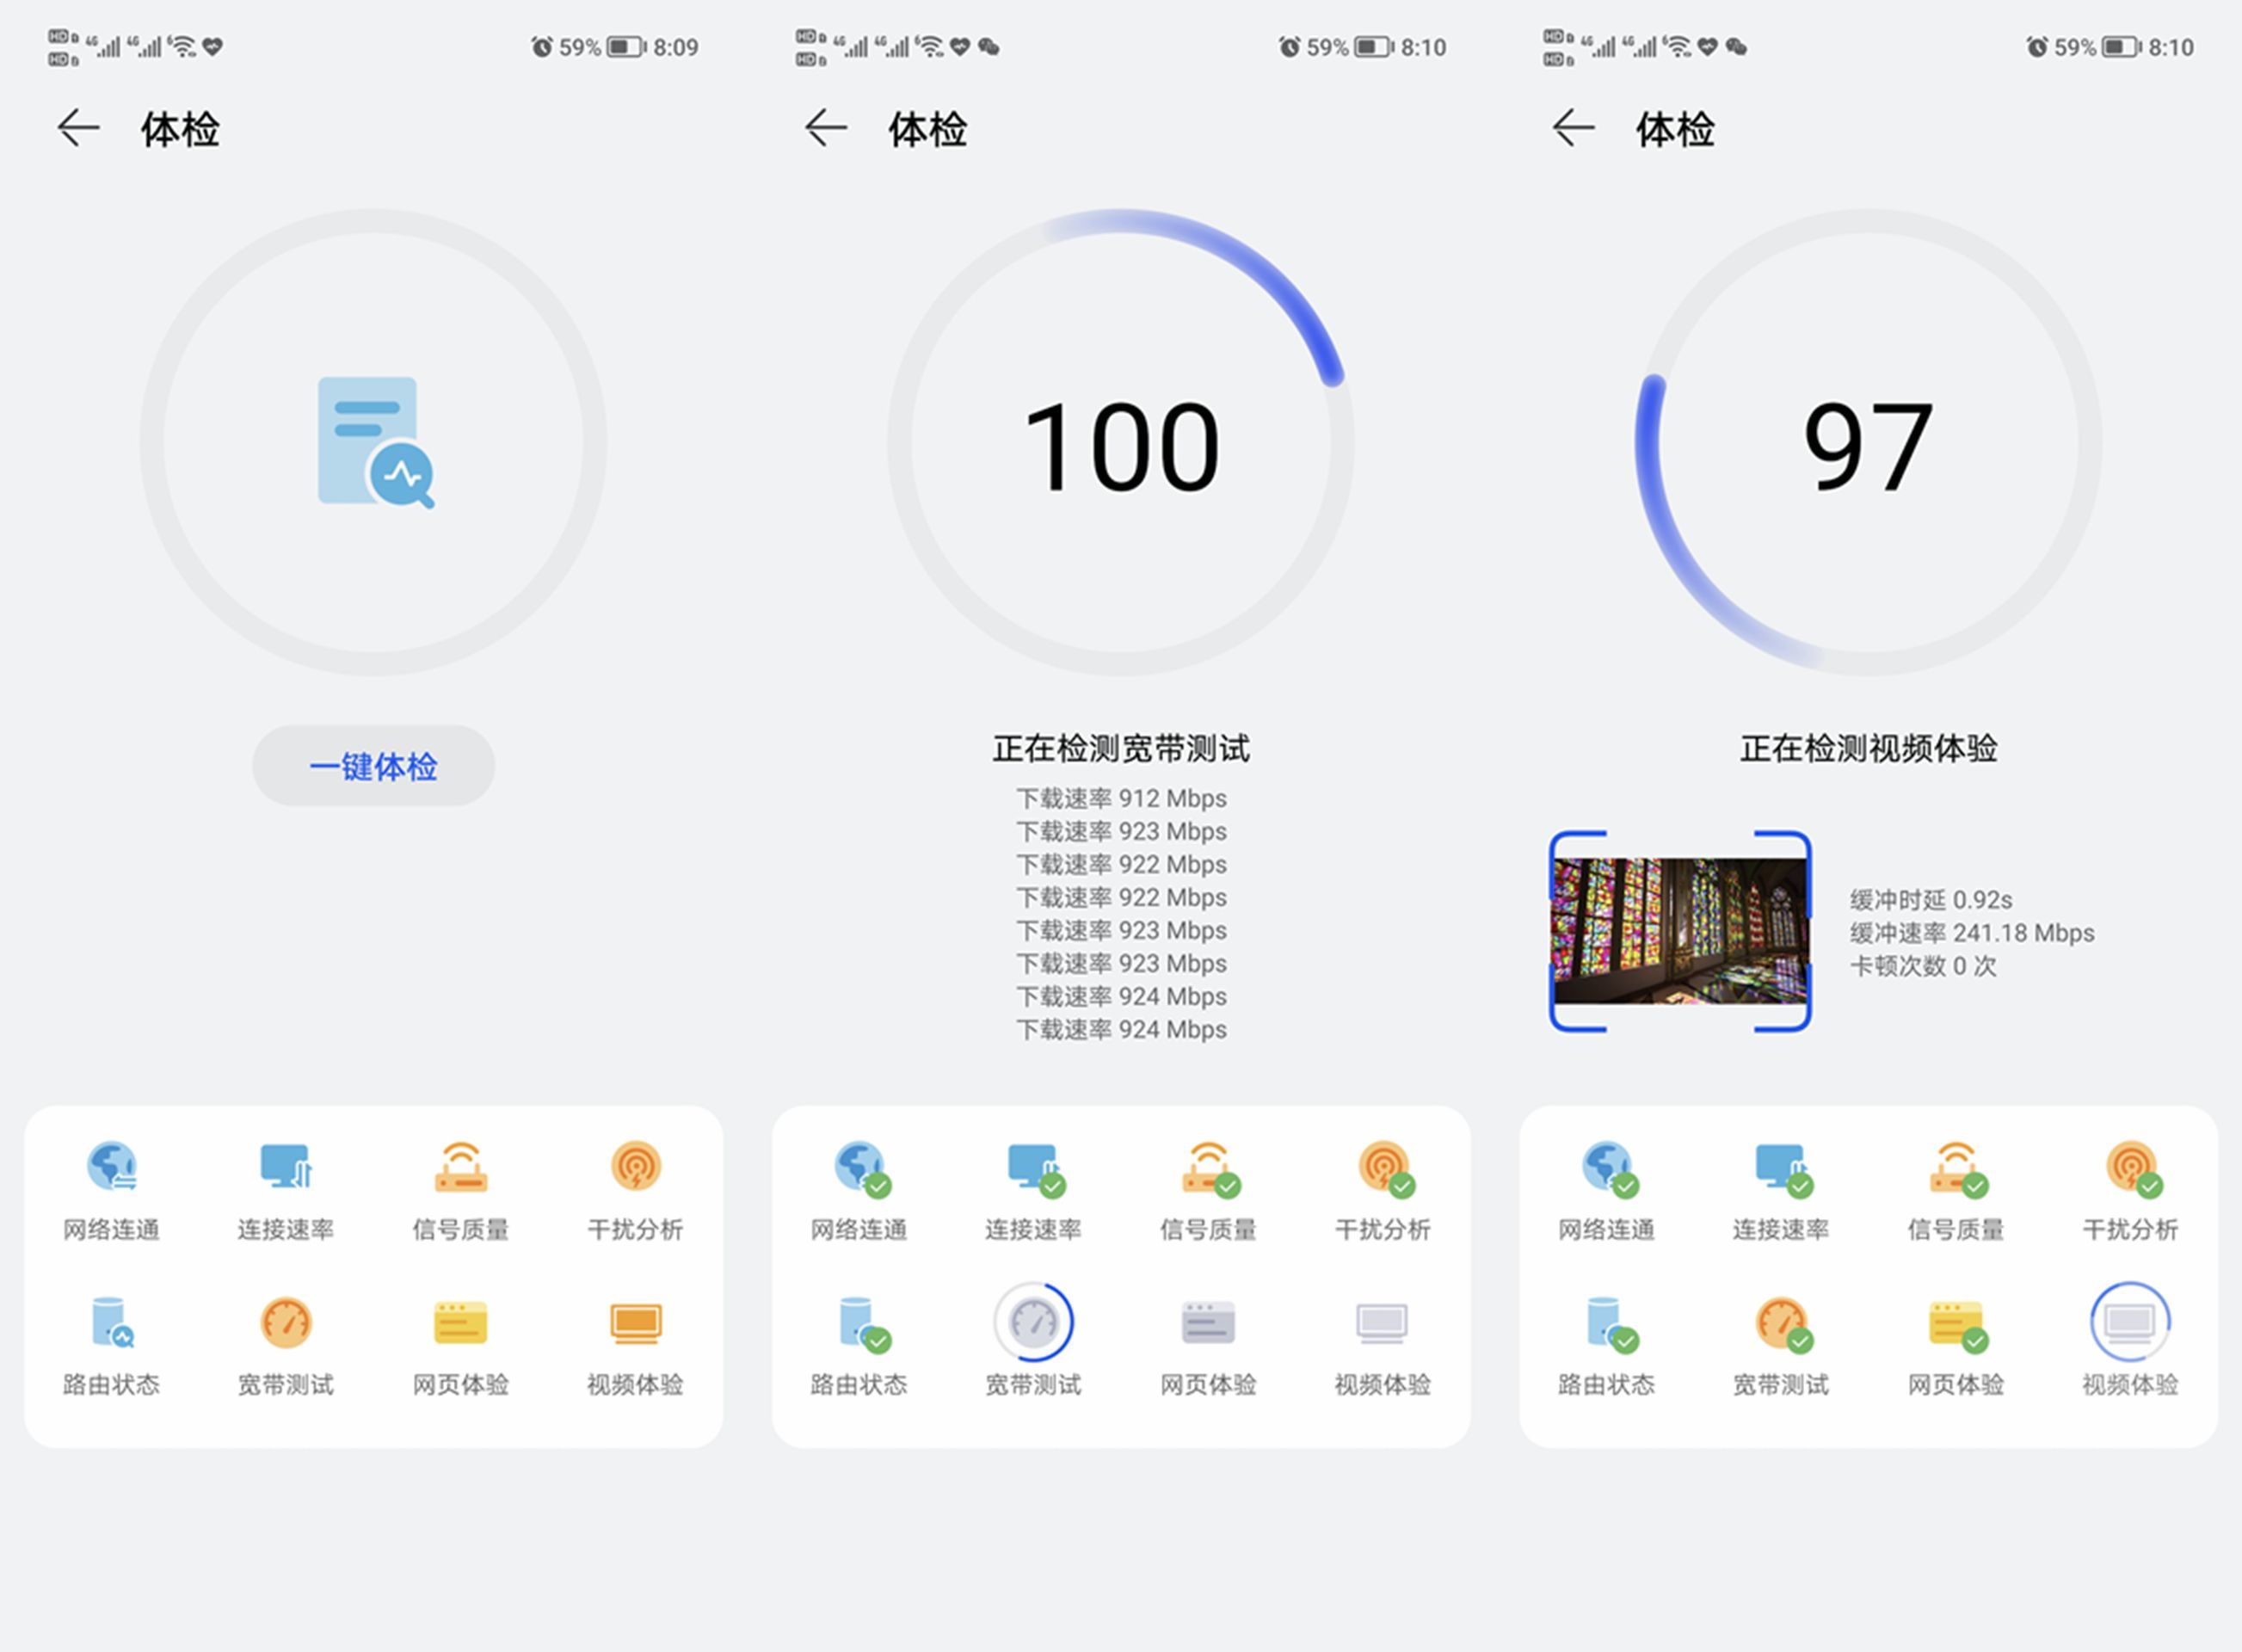2242x1652 pixels.
Task: Tap the stained-glass video thumbnail
Action: tap(1680, 931)
